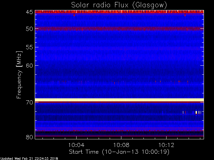The height and width of the screenshot is (160, 214).
Task: Click the 55 frequency tick label
Action: click(x=29, y=47)
